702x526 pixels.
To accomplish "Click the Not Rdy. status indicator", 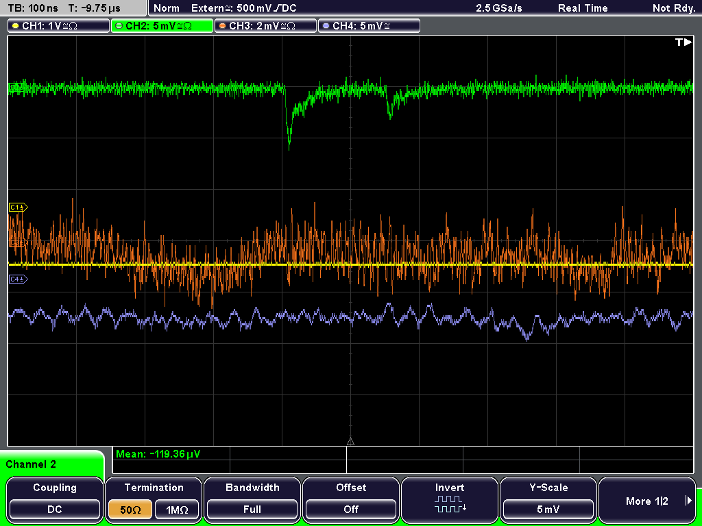I will tap(674, 8).
